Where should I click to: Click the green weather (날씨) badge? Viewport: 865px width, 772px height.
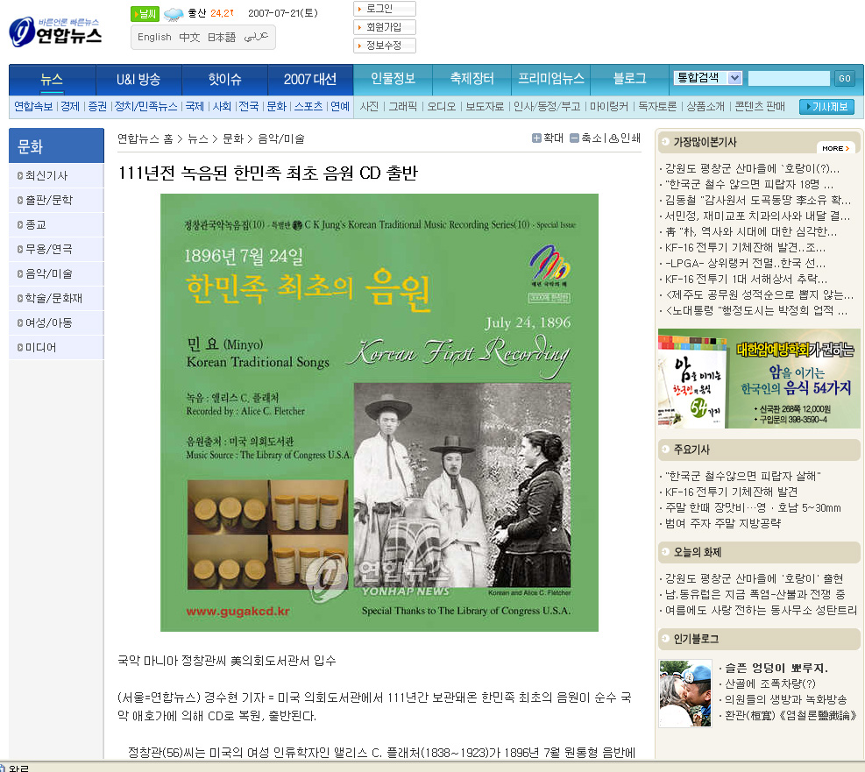coord(145,14)
